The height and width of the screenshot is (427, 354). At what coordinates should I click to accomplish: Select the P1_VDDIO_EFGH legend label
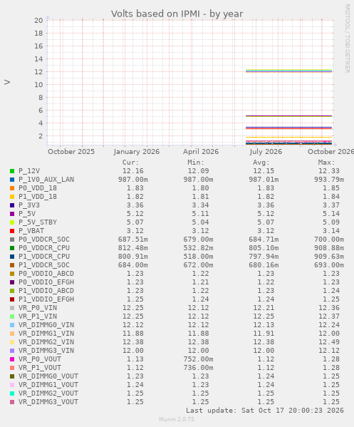46,299
